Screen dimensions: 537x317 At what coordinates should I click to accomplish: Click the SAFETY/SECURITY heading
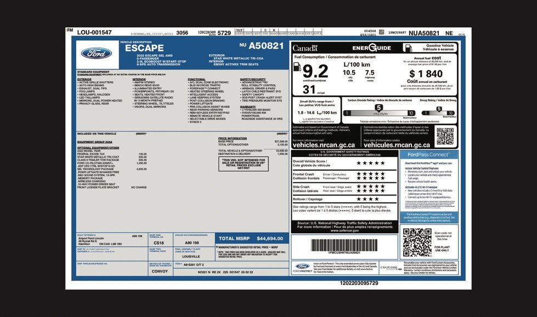click(253, 79)
